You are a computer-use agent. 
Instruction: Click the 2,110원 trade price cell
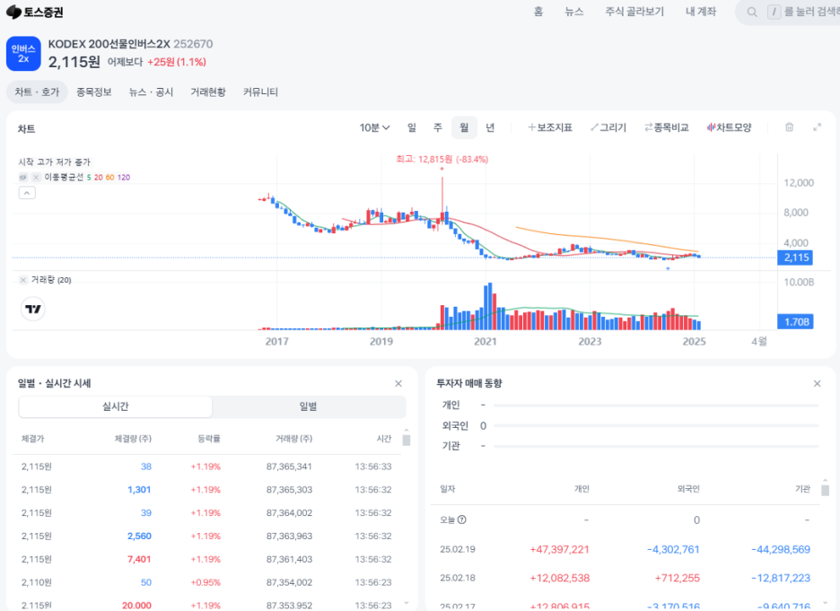(37, 582)
